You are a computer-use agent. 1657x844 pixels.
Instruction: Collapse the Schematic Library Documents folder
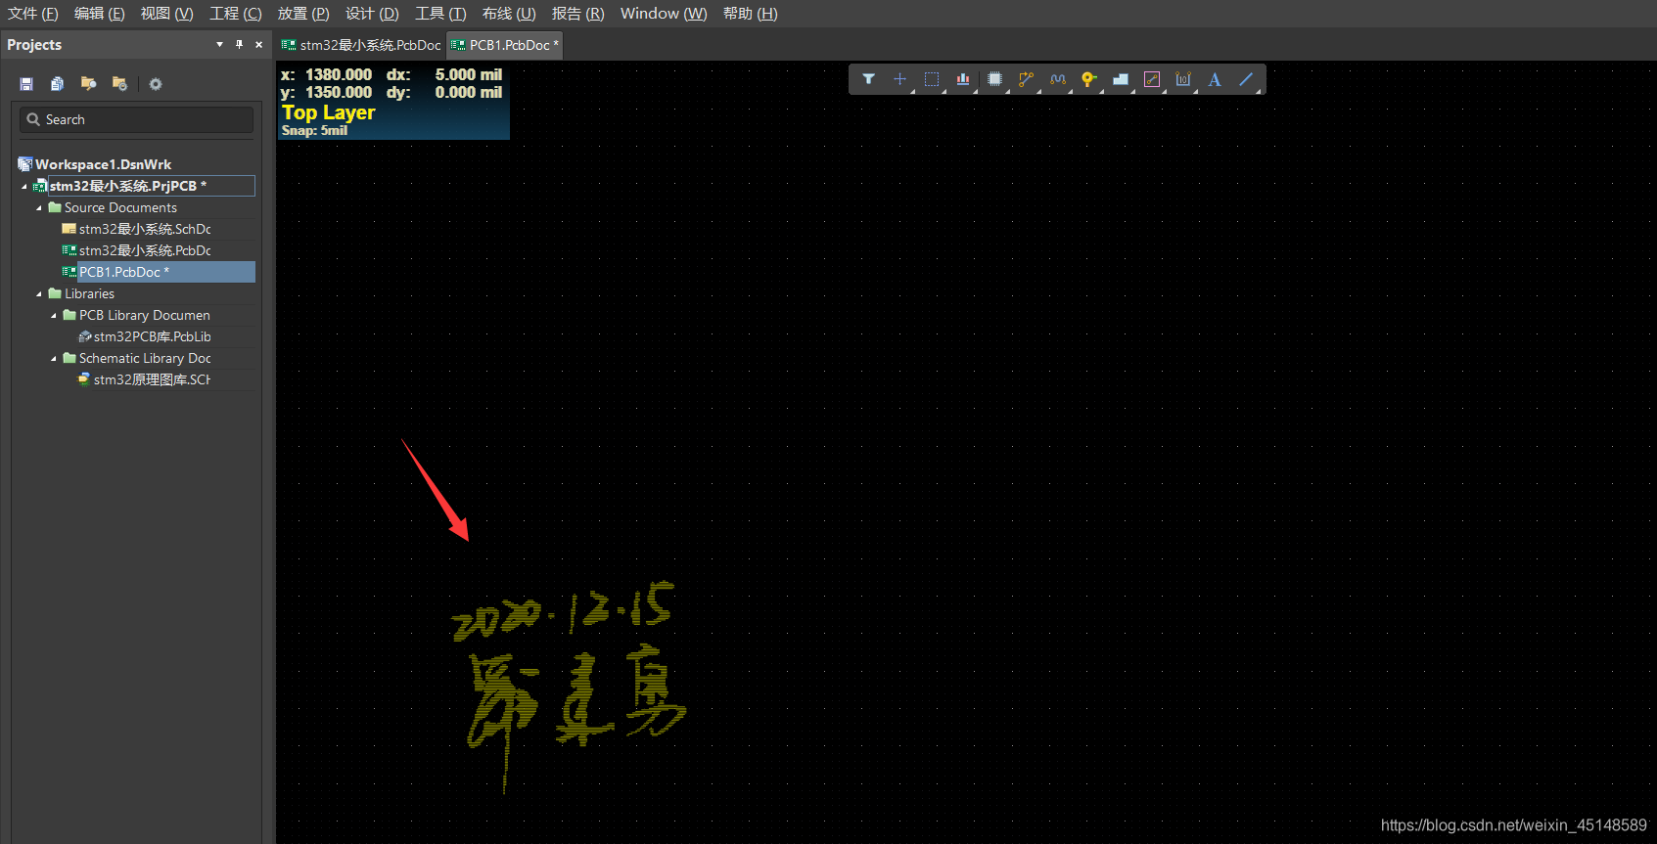click(54, 358)
